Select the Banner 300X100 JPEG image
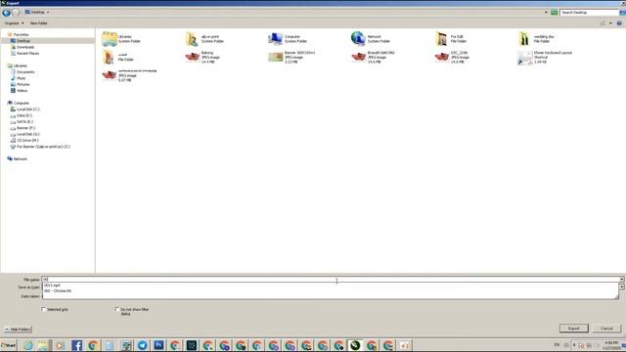The width and height of the screenshot is (626, 352). tap(275, 57)
